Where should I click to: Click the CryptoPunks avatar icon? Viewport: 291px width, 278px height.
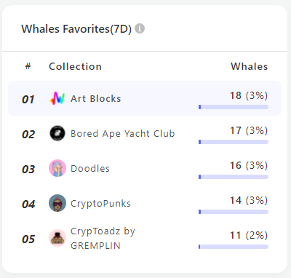pos(57,203)
